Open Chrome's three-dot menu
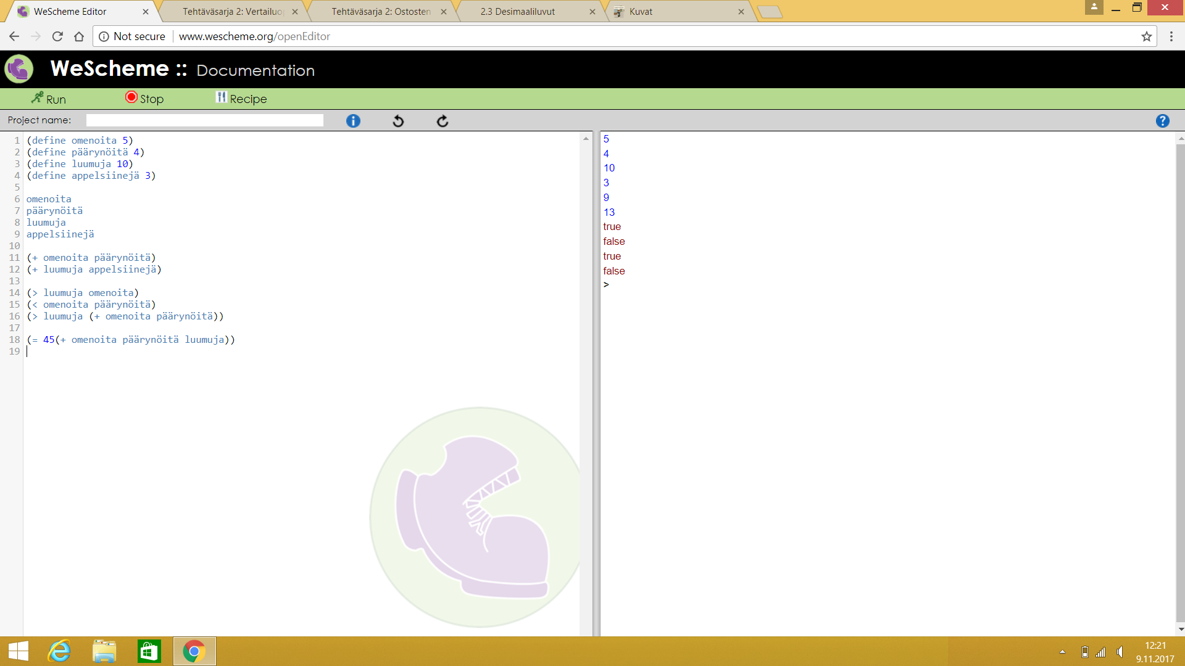The image size is (1185, 666). tap(1171, 36)
